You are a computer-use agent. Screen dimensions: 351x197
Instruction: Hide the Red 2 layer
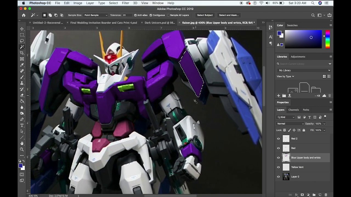tap(278, 139)
